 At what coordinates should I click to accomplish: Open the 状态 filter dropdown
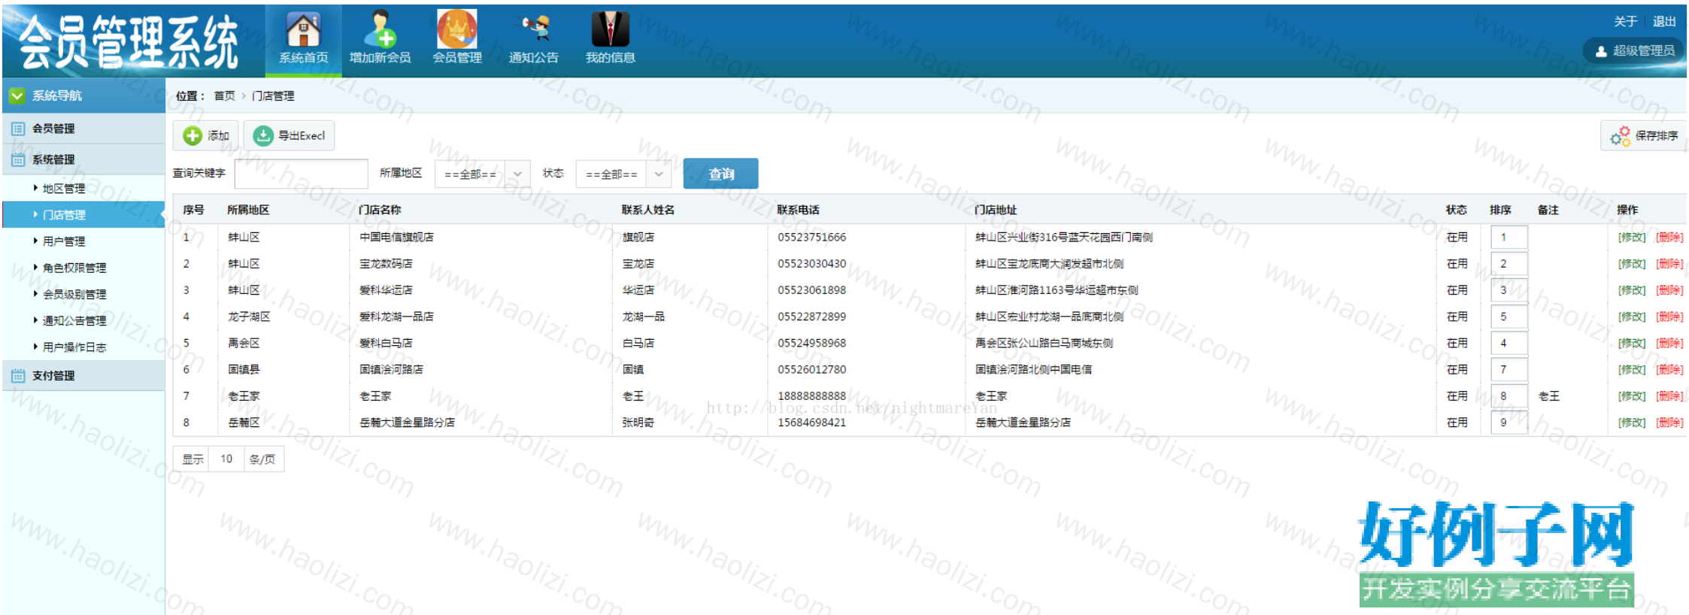coord(623,174)
